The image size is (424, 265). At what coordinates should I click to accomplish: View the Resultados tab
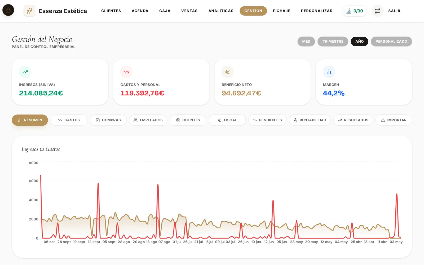pyautogui.click(x=353, y=120)
